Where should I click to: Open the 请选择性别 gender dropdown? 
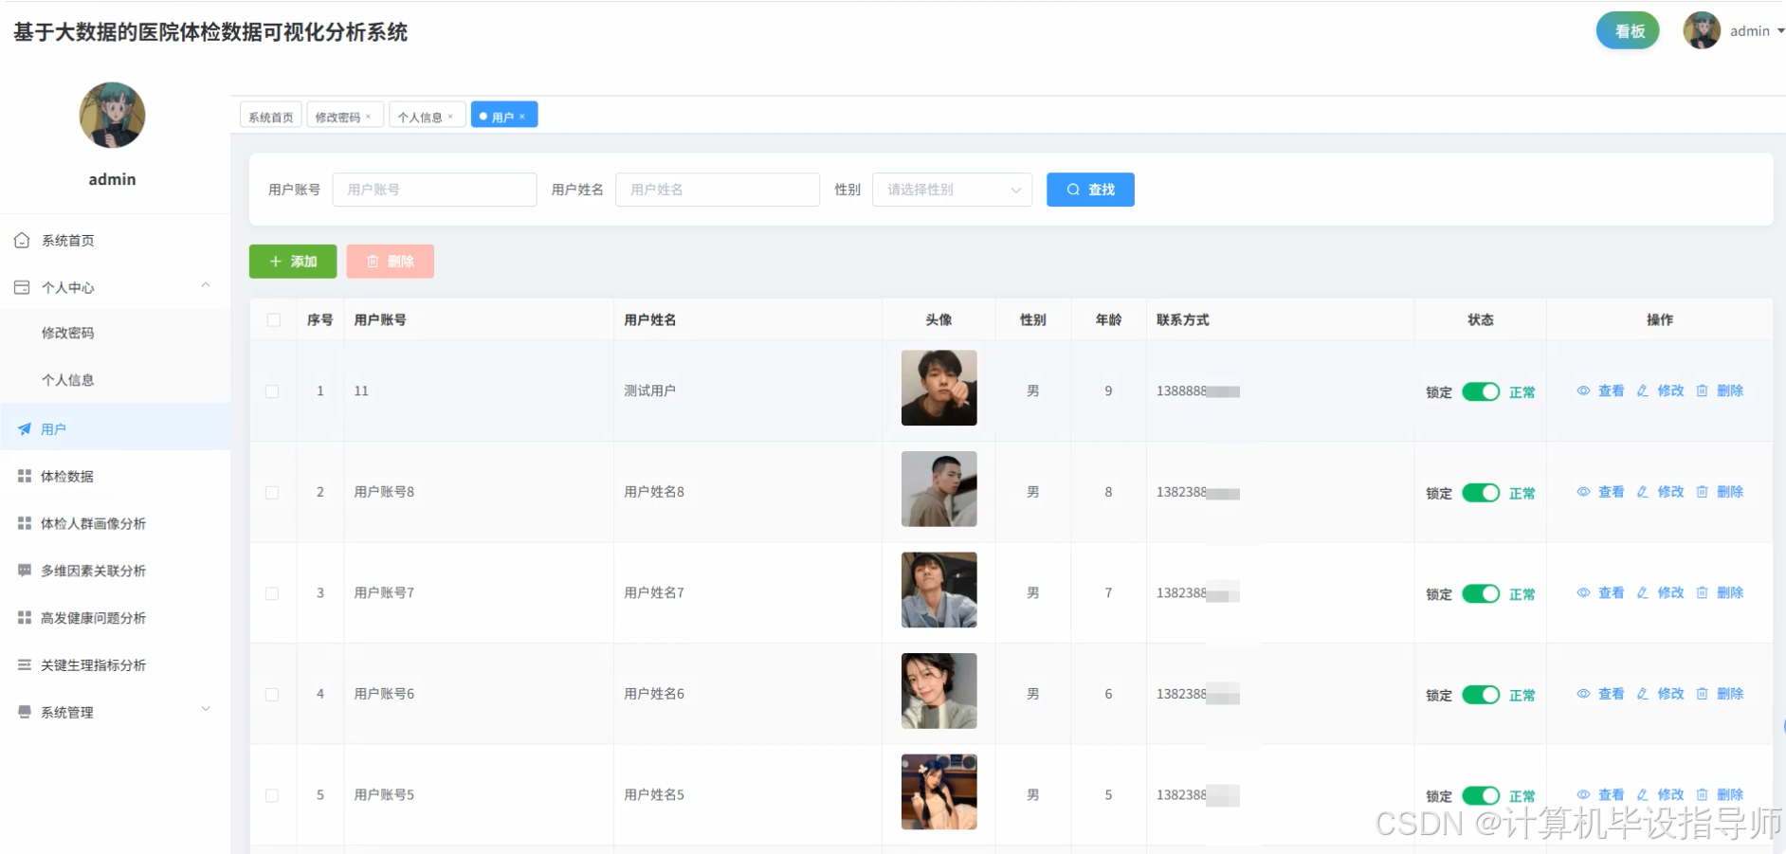click(x=951, y=190)
